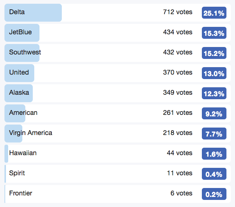Click the 12.3% percentage badge
This screenshot has width=235, height=207.
214,93
